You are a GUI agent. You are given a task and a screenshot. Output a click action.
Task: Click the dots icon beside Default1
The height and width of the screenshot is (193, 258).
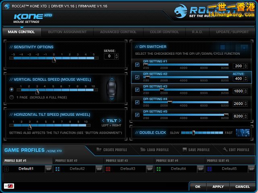[6, 169]
